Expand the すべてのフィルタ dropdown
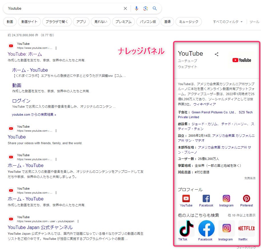Viewport: 261px width, 249px height. [228, 22]
